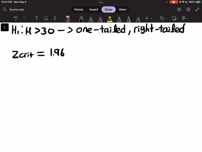Select the gray pencil tool
Image resolution: width=202 pixels, height=152 pixels.
tap(138, 19)
